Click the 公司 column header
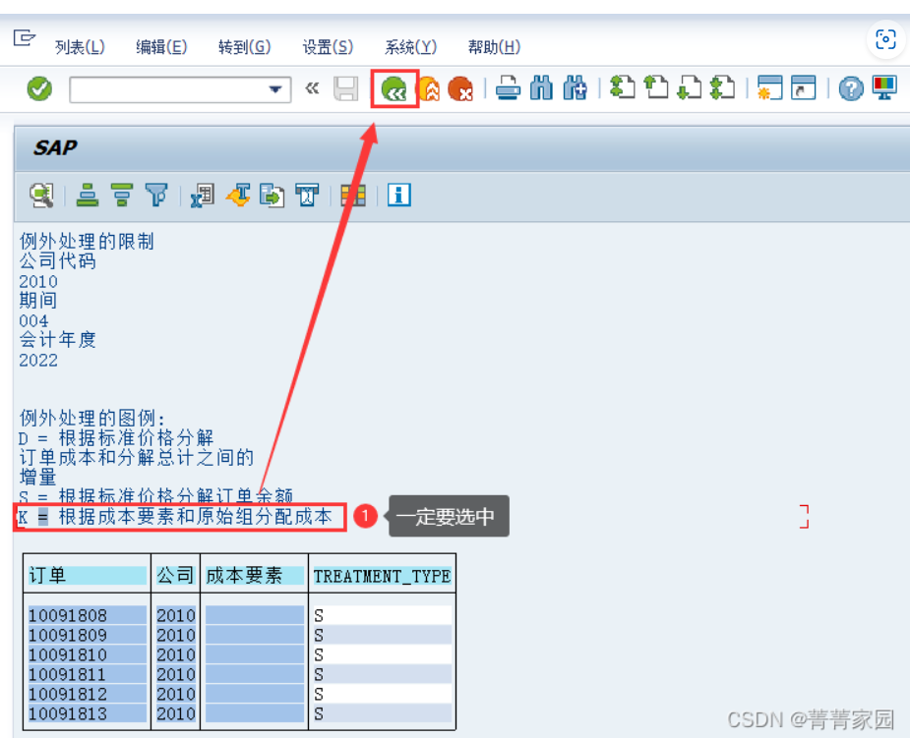910x738 pixels. pyautogui.click(x=175, y=576)
